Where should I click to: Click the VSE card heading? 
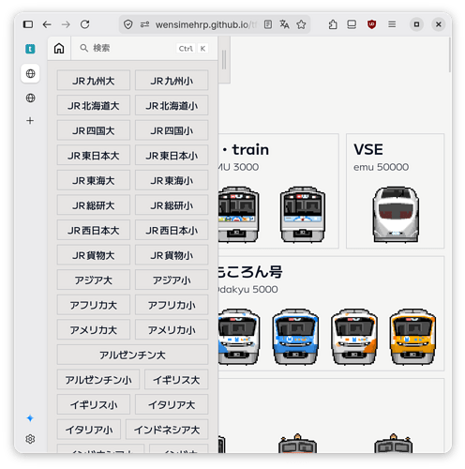click(x=368, y=149)
